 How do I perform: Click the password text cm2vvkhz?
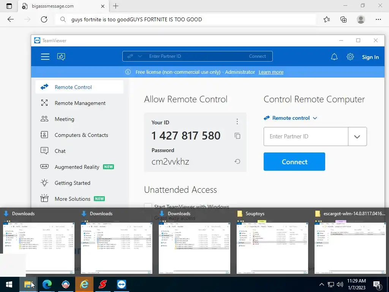(x=171, y=162)
